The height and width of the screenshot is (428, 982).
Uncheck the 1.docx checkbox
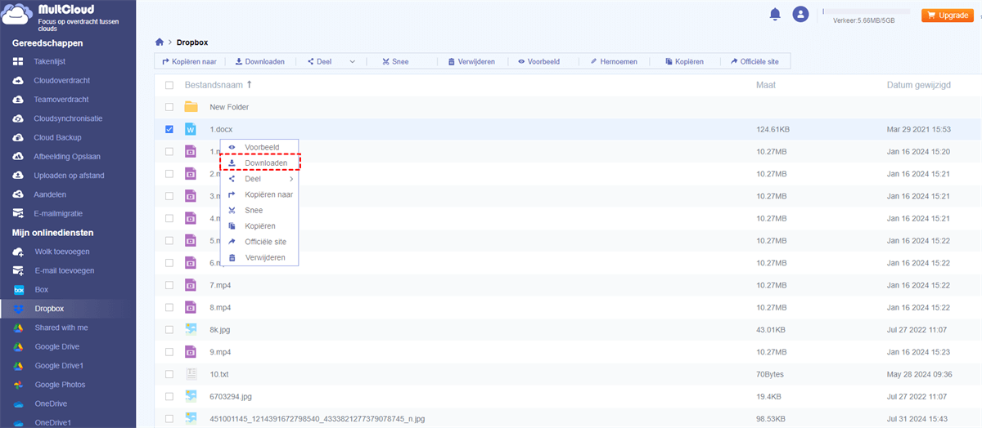tap(169, 129)
